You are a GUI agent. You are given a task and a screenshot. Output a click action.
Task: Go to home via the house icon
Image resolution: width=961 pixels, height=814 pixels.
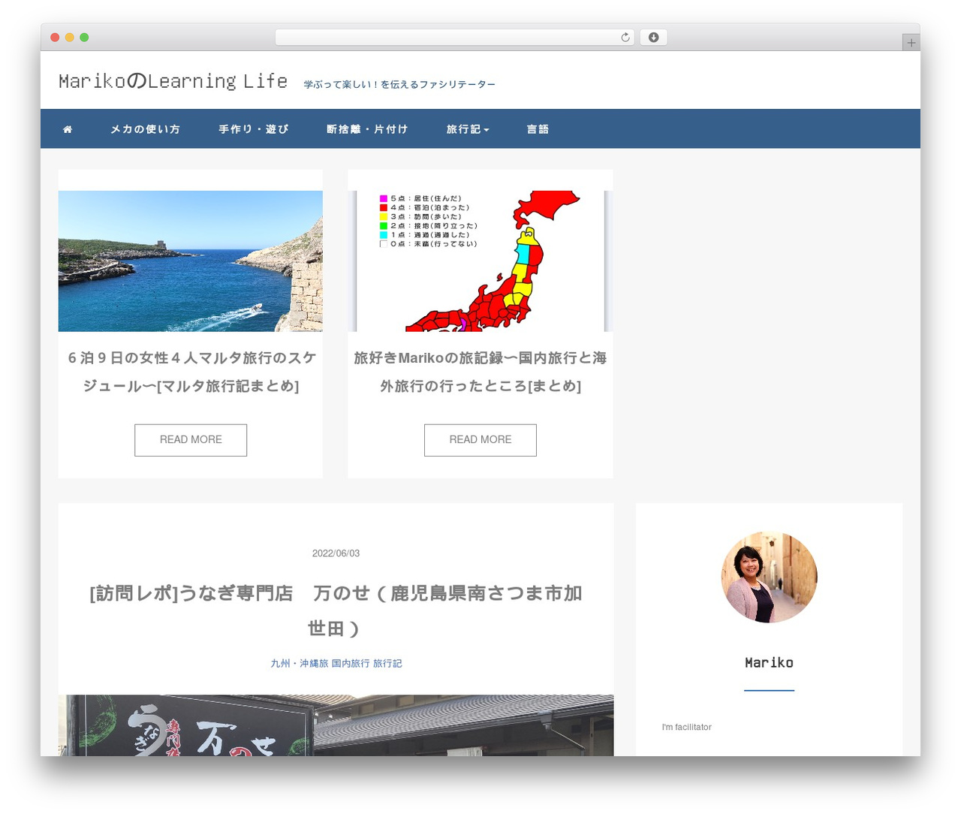pos(68,129)
